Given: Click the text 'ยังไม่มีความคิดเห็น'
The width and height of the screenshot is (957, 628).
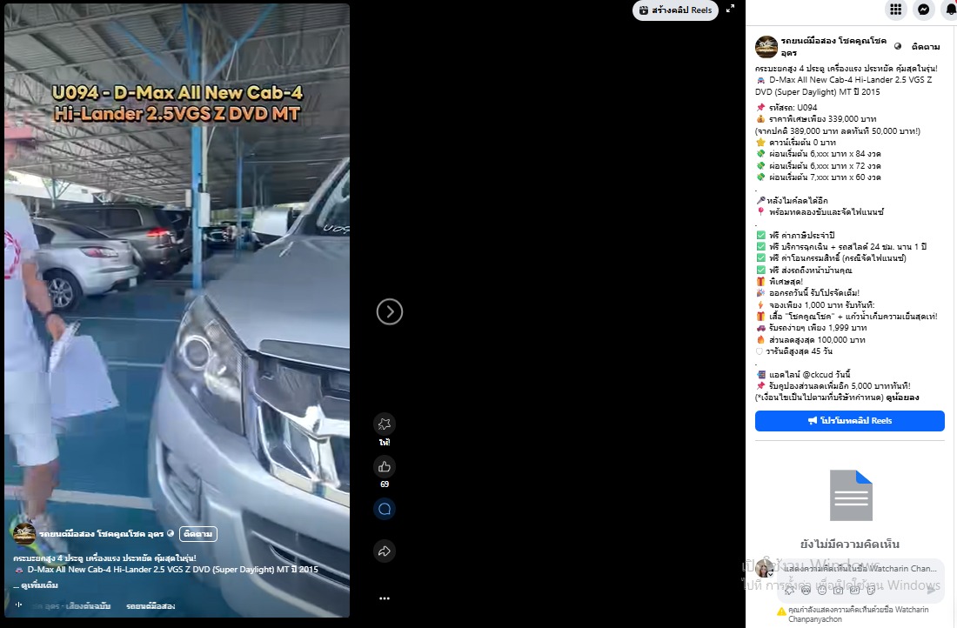Looking at the screenshot, I should (x=850, y=544).
